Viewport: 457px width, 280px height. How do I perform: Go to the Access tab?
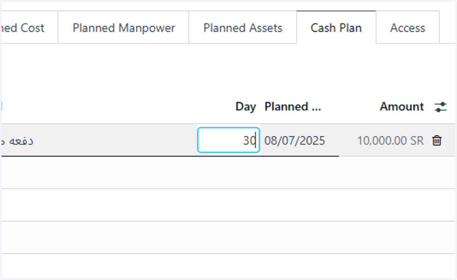coord(407,28)
